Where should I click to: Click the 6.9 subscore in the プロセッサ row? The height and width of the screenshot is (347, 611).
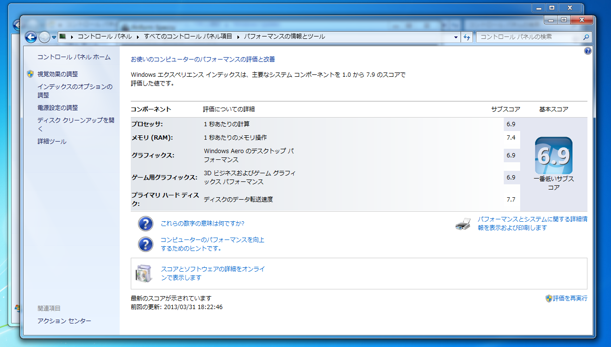tap(511, 124)
